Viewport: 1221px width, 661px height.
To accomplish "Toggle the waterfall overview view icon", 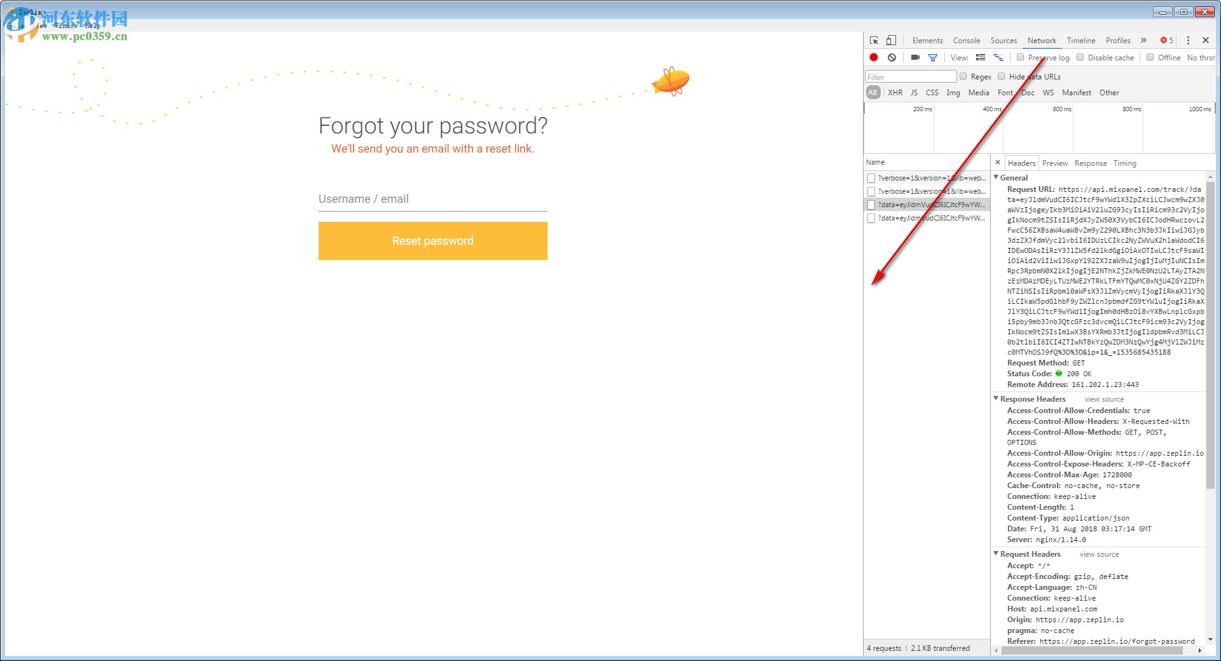I will pyautogui.click(x=998, y=57).
